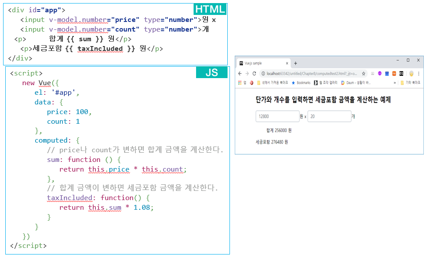Screen dimensions: 426x258
Task: Click the new Vue({ line
Action: [x=40, y=83]
